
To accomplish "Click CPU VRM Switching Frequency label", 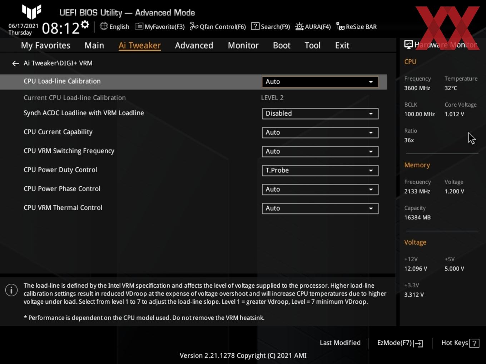I will coord(69,151).
